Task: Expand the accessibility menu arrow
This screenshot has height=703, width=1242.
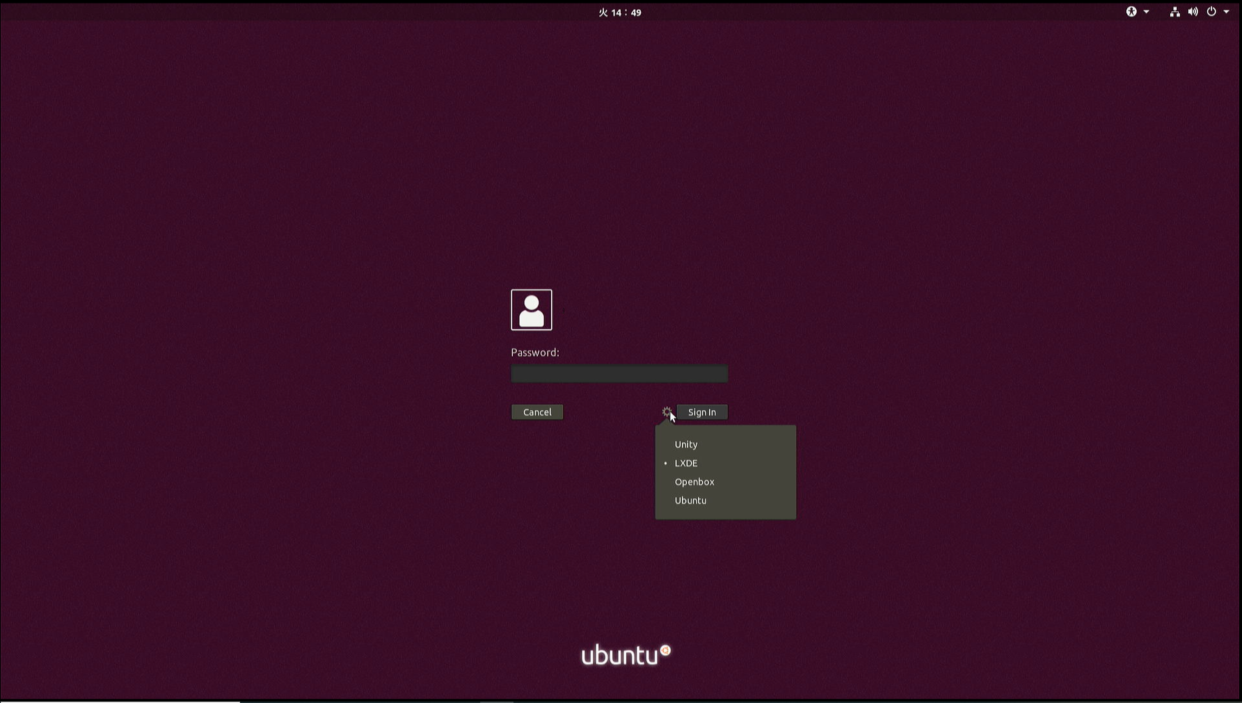Action: 1146,12
